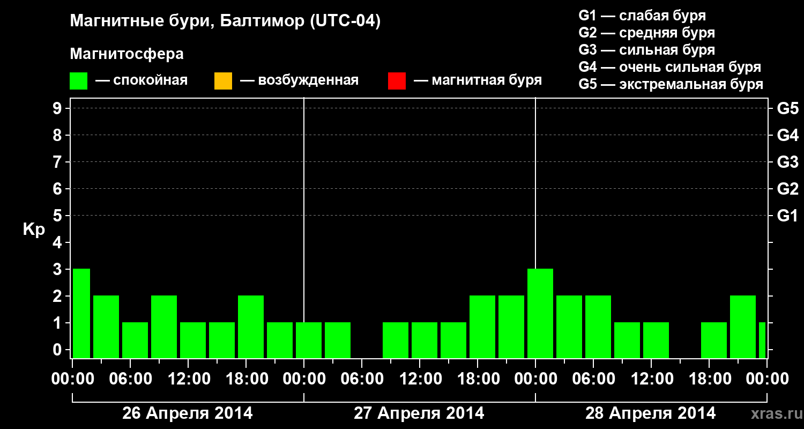Click the Kp 1 bar starting 06:00 on 26 Апреля
Viewport: 804px width, 429px height.
pos(135,340)
